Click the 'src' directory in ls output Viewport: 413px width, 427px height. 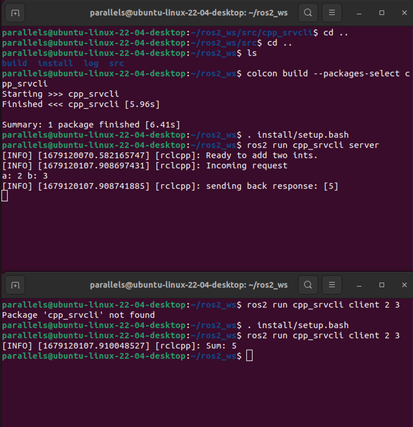pyautogui.click(x=116, y=63)
